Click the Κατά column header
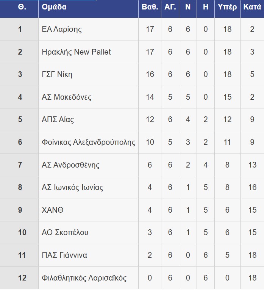This screenshot has width=264, height=290. pyautogui.click(x=252, y=7)
